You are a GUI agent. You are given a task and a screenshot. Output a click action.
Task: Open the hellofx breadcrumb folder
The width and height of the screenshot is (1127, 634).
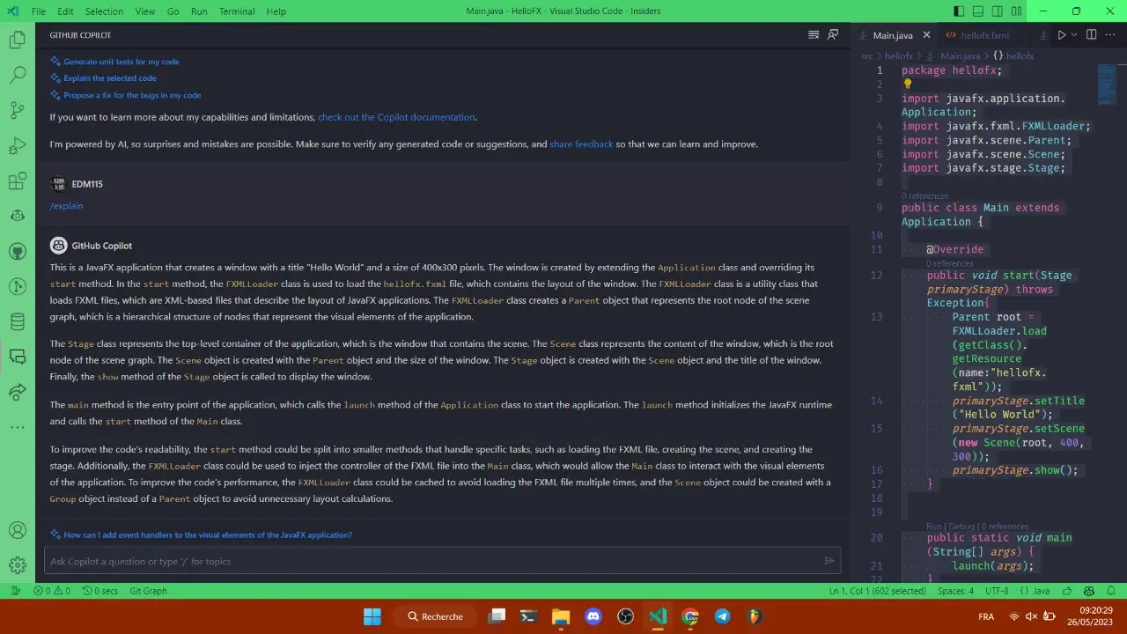(x=898, y=55)
